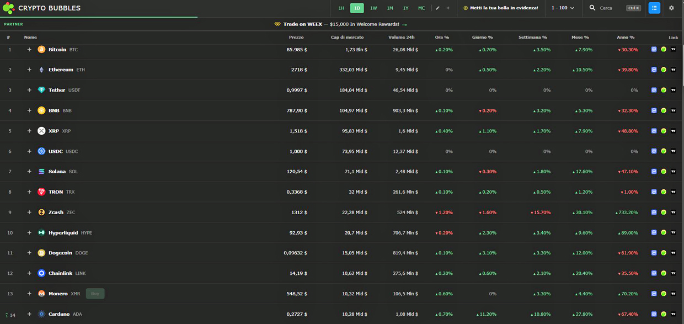The height and width of the screenshot is (324, 684).
Task: Open the 1 - 100 range dropdown
Action: tap(563, 8)
